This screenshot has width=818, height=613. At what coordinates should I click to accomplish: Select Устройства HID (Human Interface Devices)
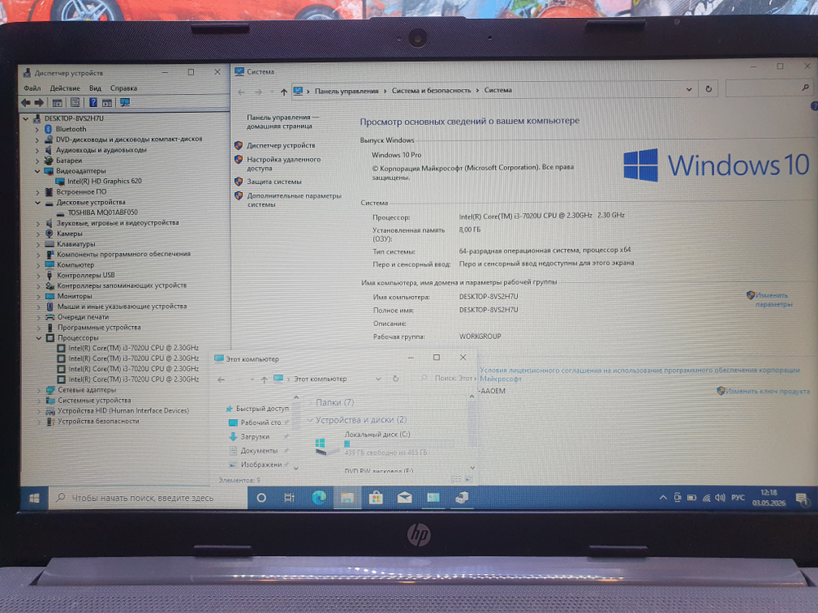coord(124,410)
